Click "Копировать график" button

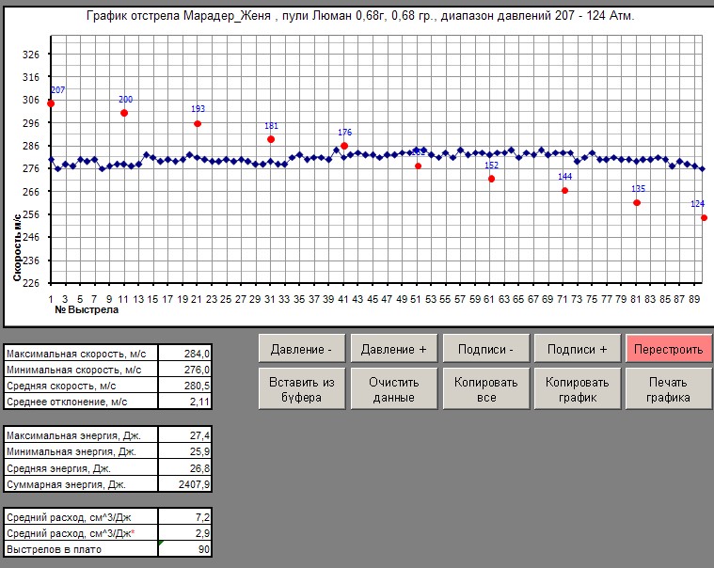click(578, 389)
